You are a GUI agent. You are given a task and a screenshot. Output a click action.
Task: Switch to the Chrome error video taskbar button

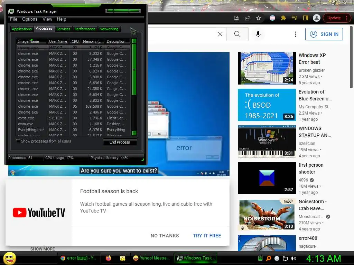click(78, 258)
